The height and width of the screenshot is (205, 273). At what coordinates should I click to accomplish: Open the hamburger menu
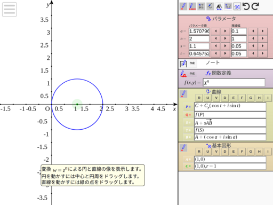click(x=10, y=10)
